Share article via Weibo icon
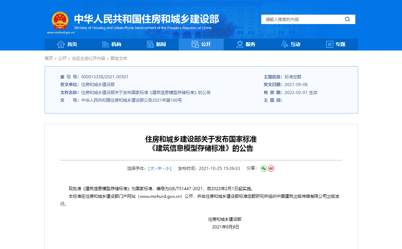Viewport: 402px width, 249px height. point(271,169)
